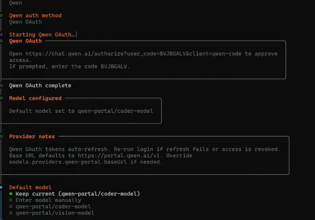Viewport: 315px width, 220px height.
Task: Click the https://portal.qwen.ai/v1 base URL
Action: pos(119,156)
